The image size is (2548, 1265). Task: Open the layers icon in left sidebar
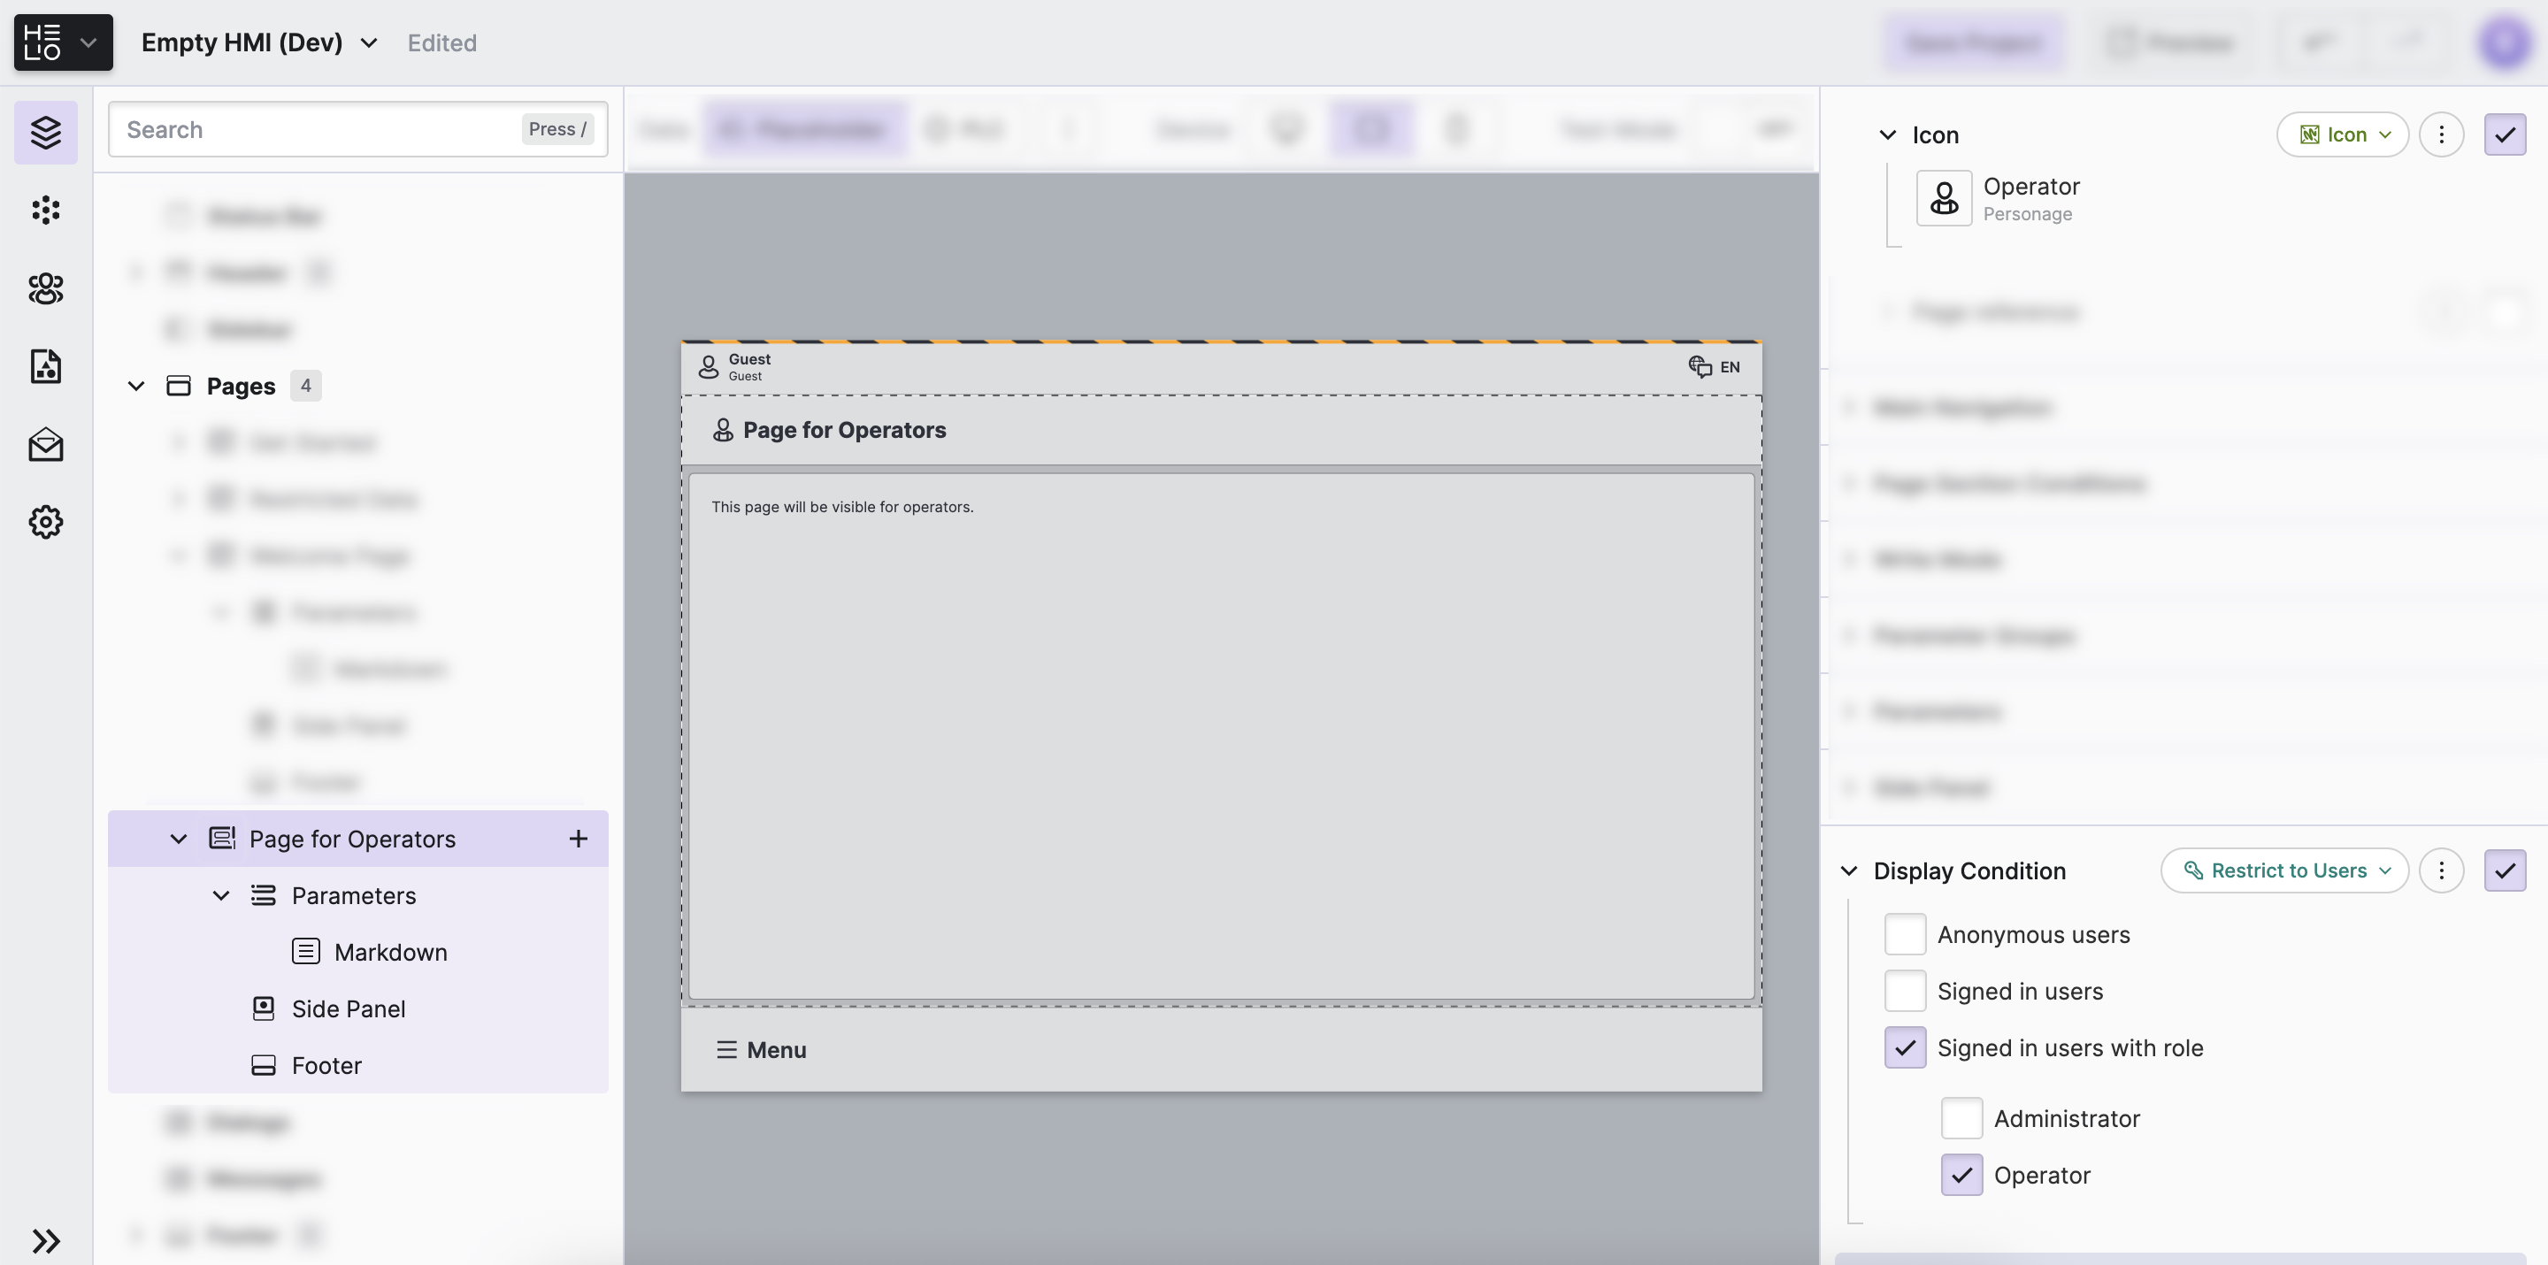45,132
